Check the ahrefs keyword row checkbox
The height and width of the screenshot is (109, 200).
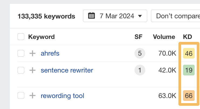point(21,53)
